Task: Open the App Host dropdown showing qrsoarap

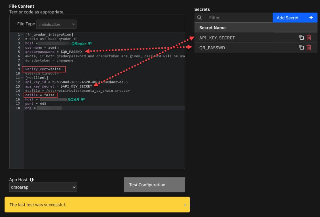Action: click(x=43, y=187)
